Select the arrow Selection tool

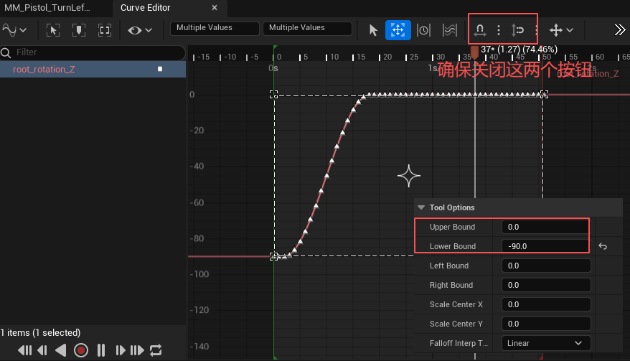pyautogui.click(x=373, y=30)
